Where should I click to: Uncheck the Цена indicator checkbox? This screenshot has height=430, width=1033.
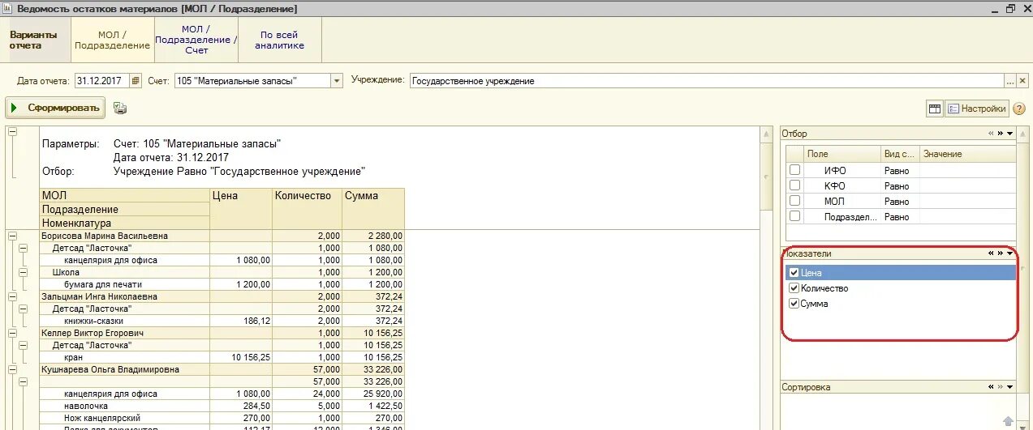coord(794,273)
